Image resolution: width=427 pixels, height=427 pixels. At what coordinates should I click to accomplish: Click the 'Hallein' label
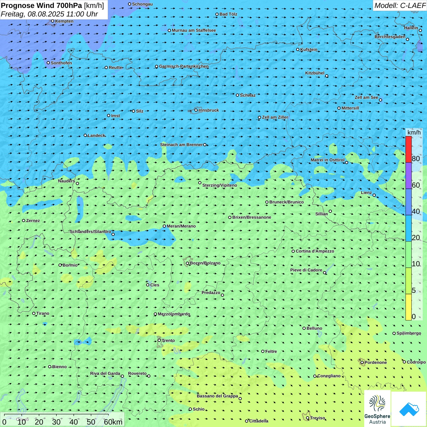coord(411,28)
